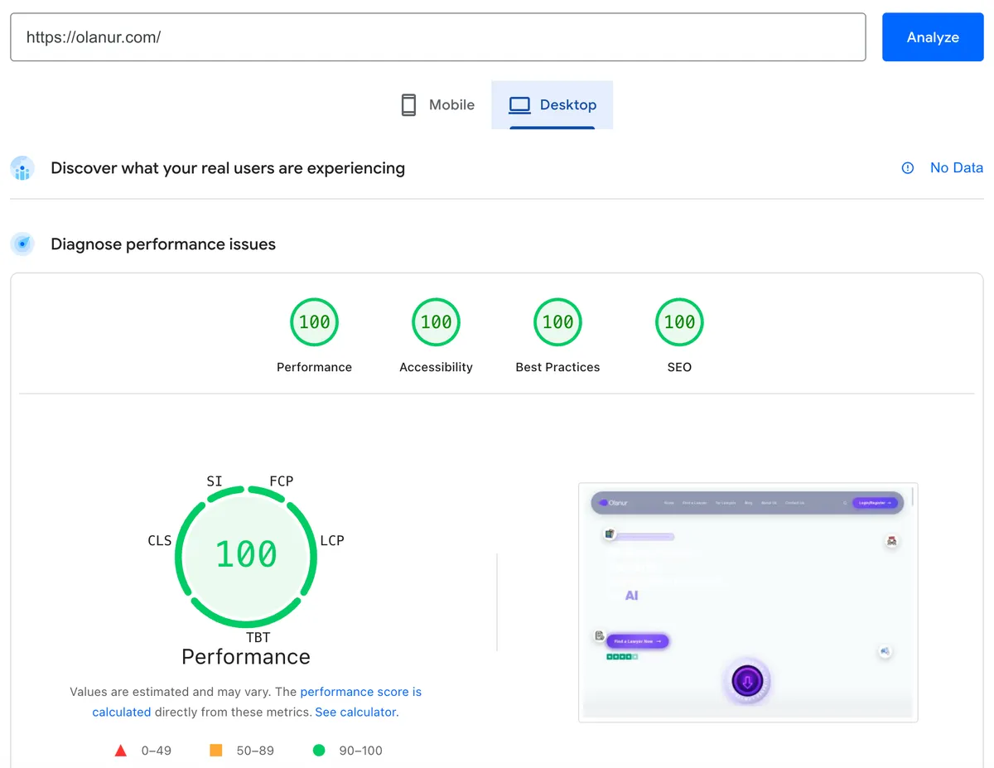This screenshot has height=768, width=994.
Task: Click the Best Practices category label
Action: [x=557, y=367]
